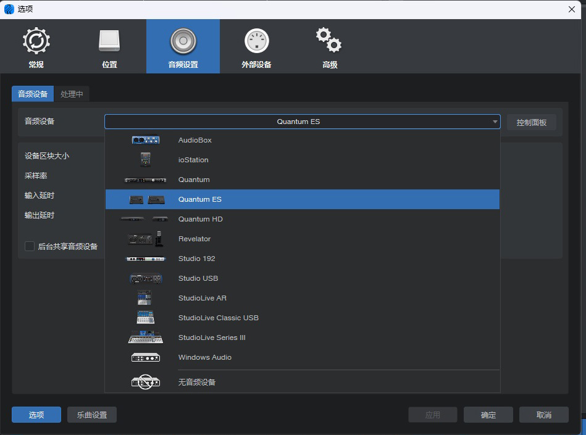The height and width of the screenshot is (435, 586).
Task: Select Quantum HD from the device list
Action: click(200, 219)
